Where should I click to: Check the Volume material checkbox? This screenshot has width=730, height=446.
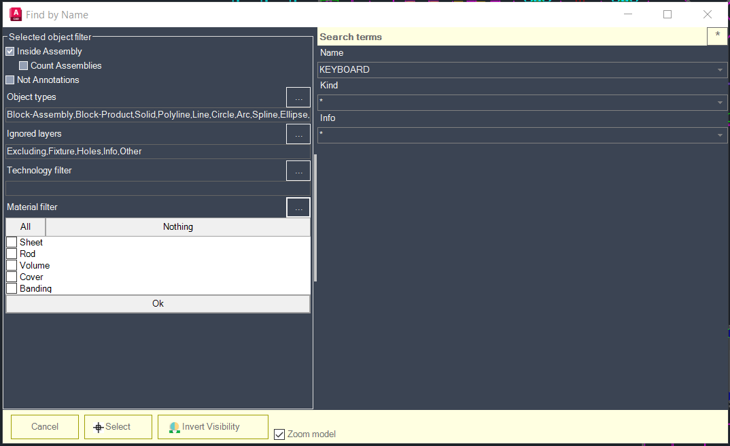(12, 265)
